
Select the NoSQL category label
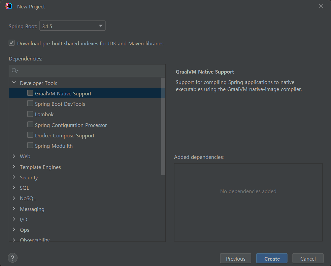(28, 198)
